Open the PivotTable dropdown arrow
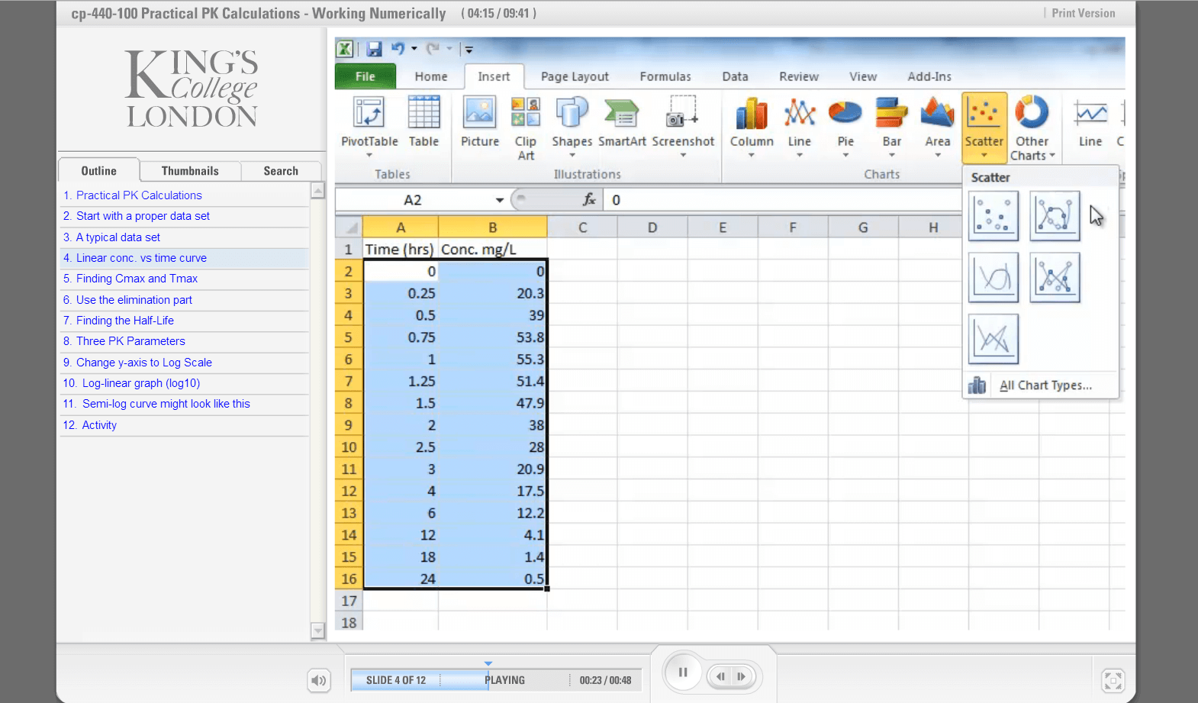The image size is (1198, 703). (x=369, y=155)
